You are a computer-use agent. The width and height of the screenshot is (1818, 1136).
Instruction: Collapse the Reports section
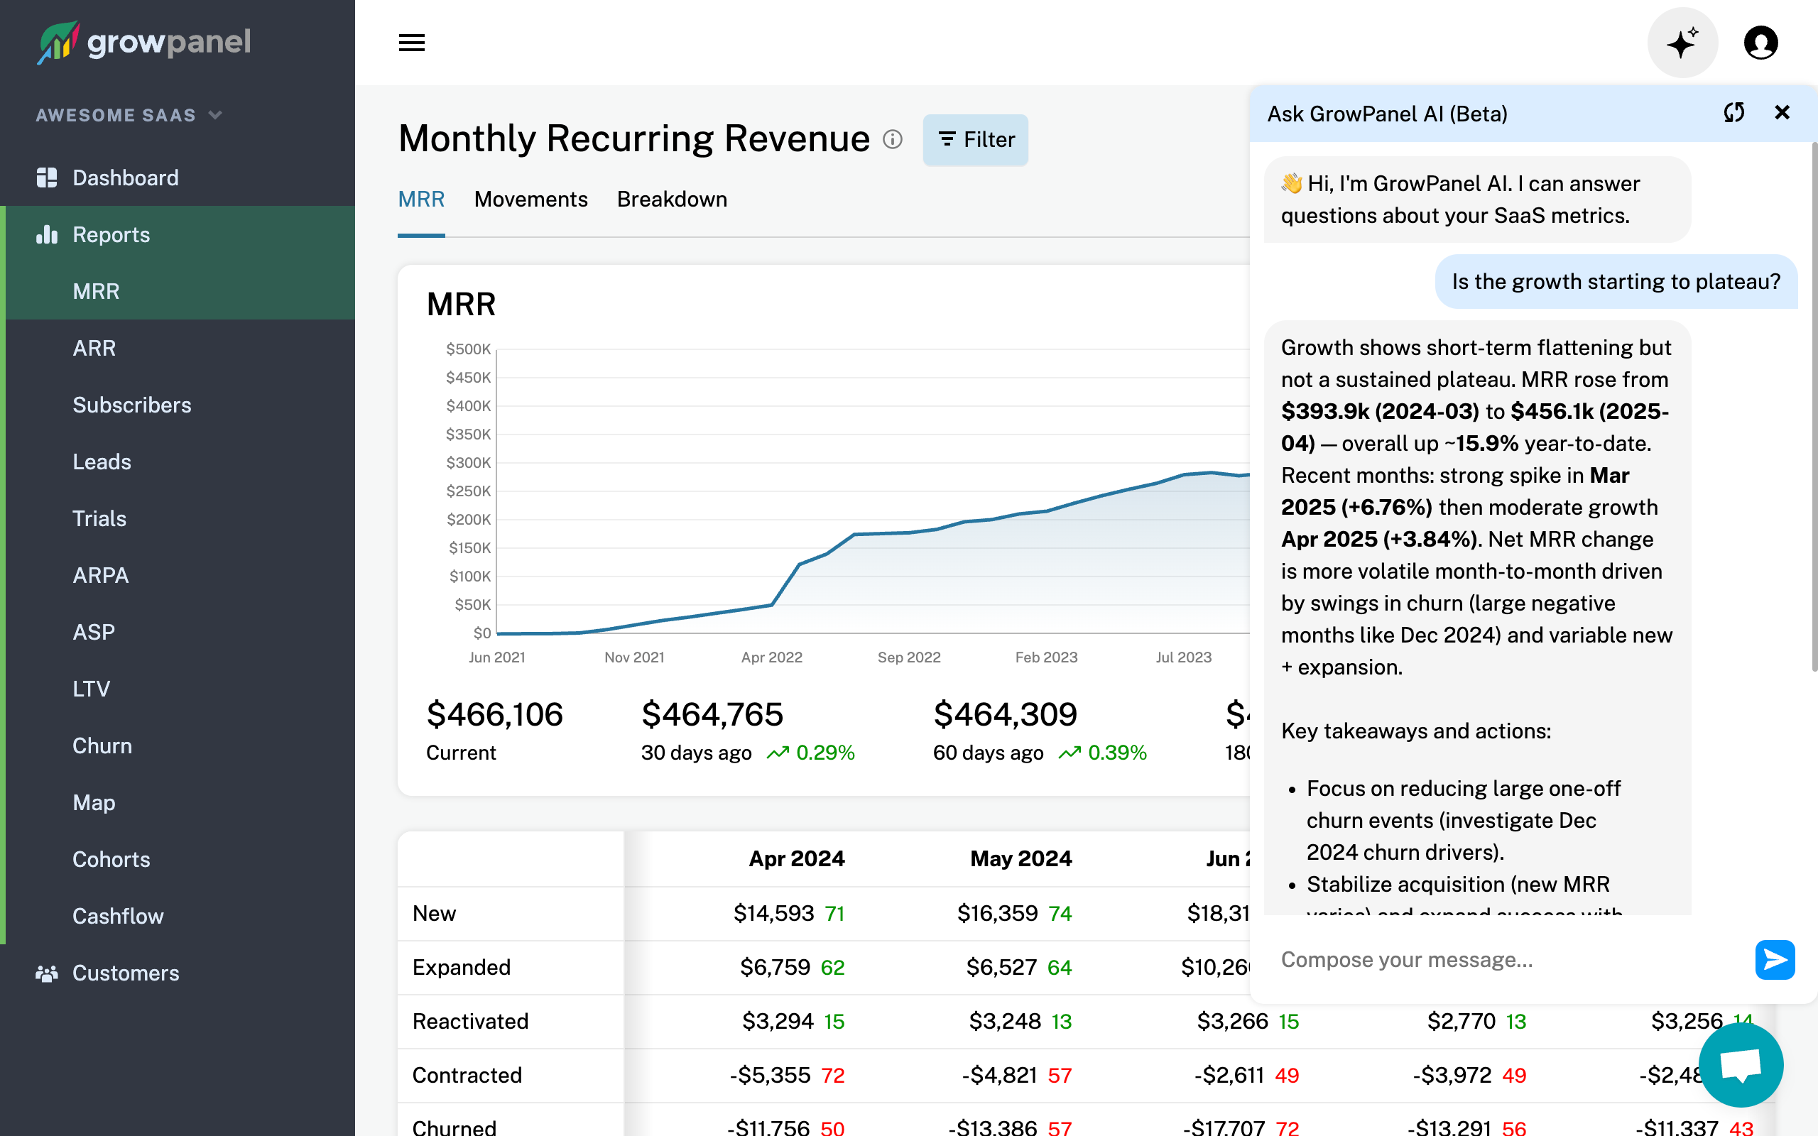click(111, 234)
